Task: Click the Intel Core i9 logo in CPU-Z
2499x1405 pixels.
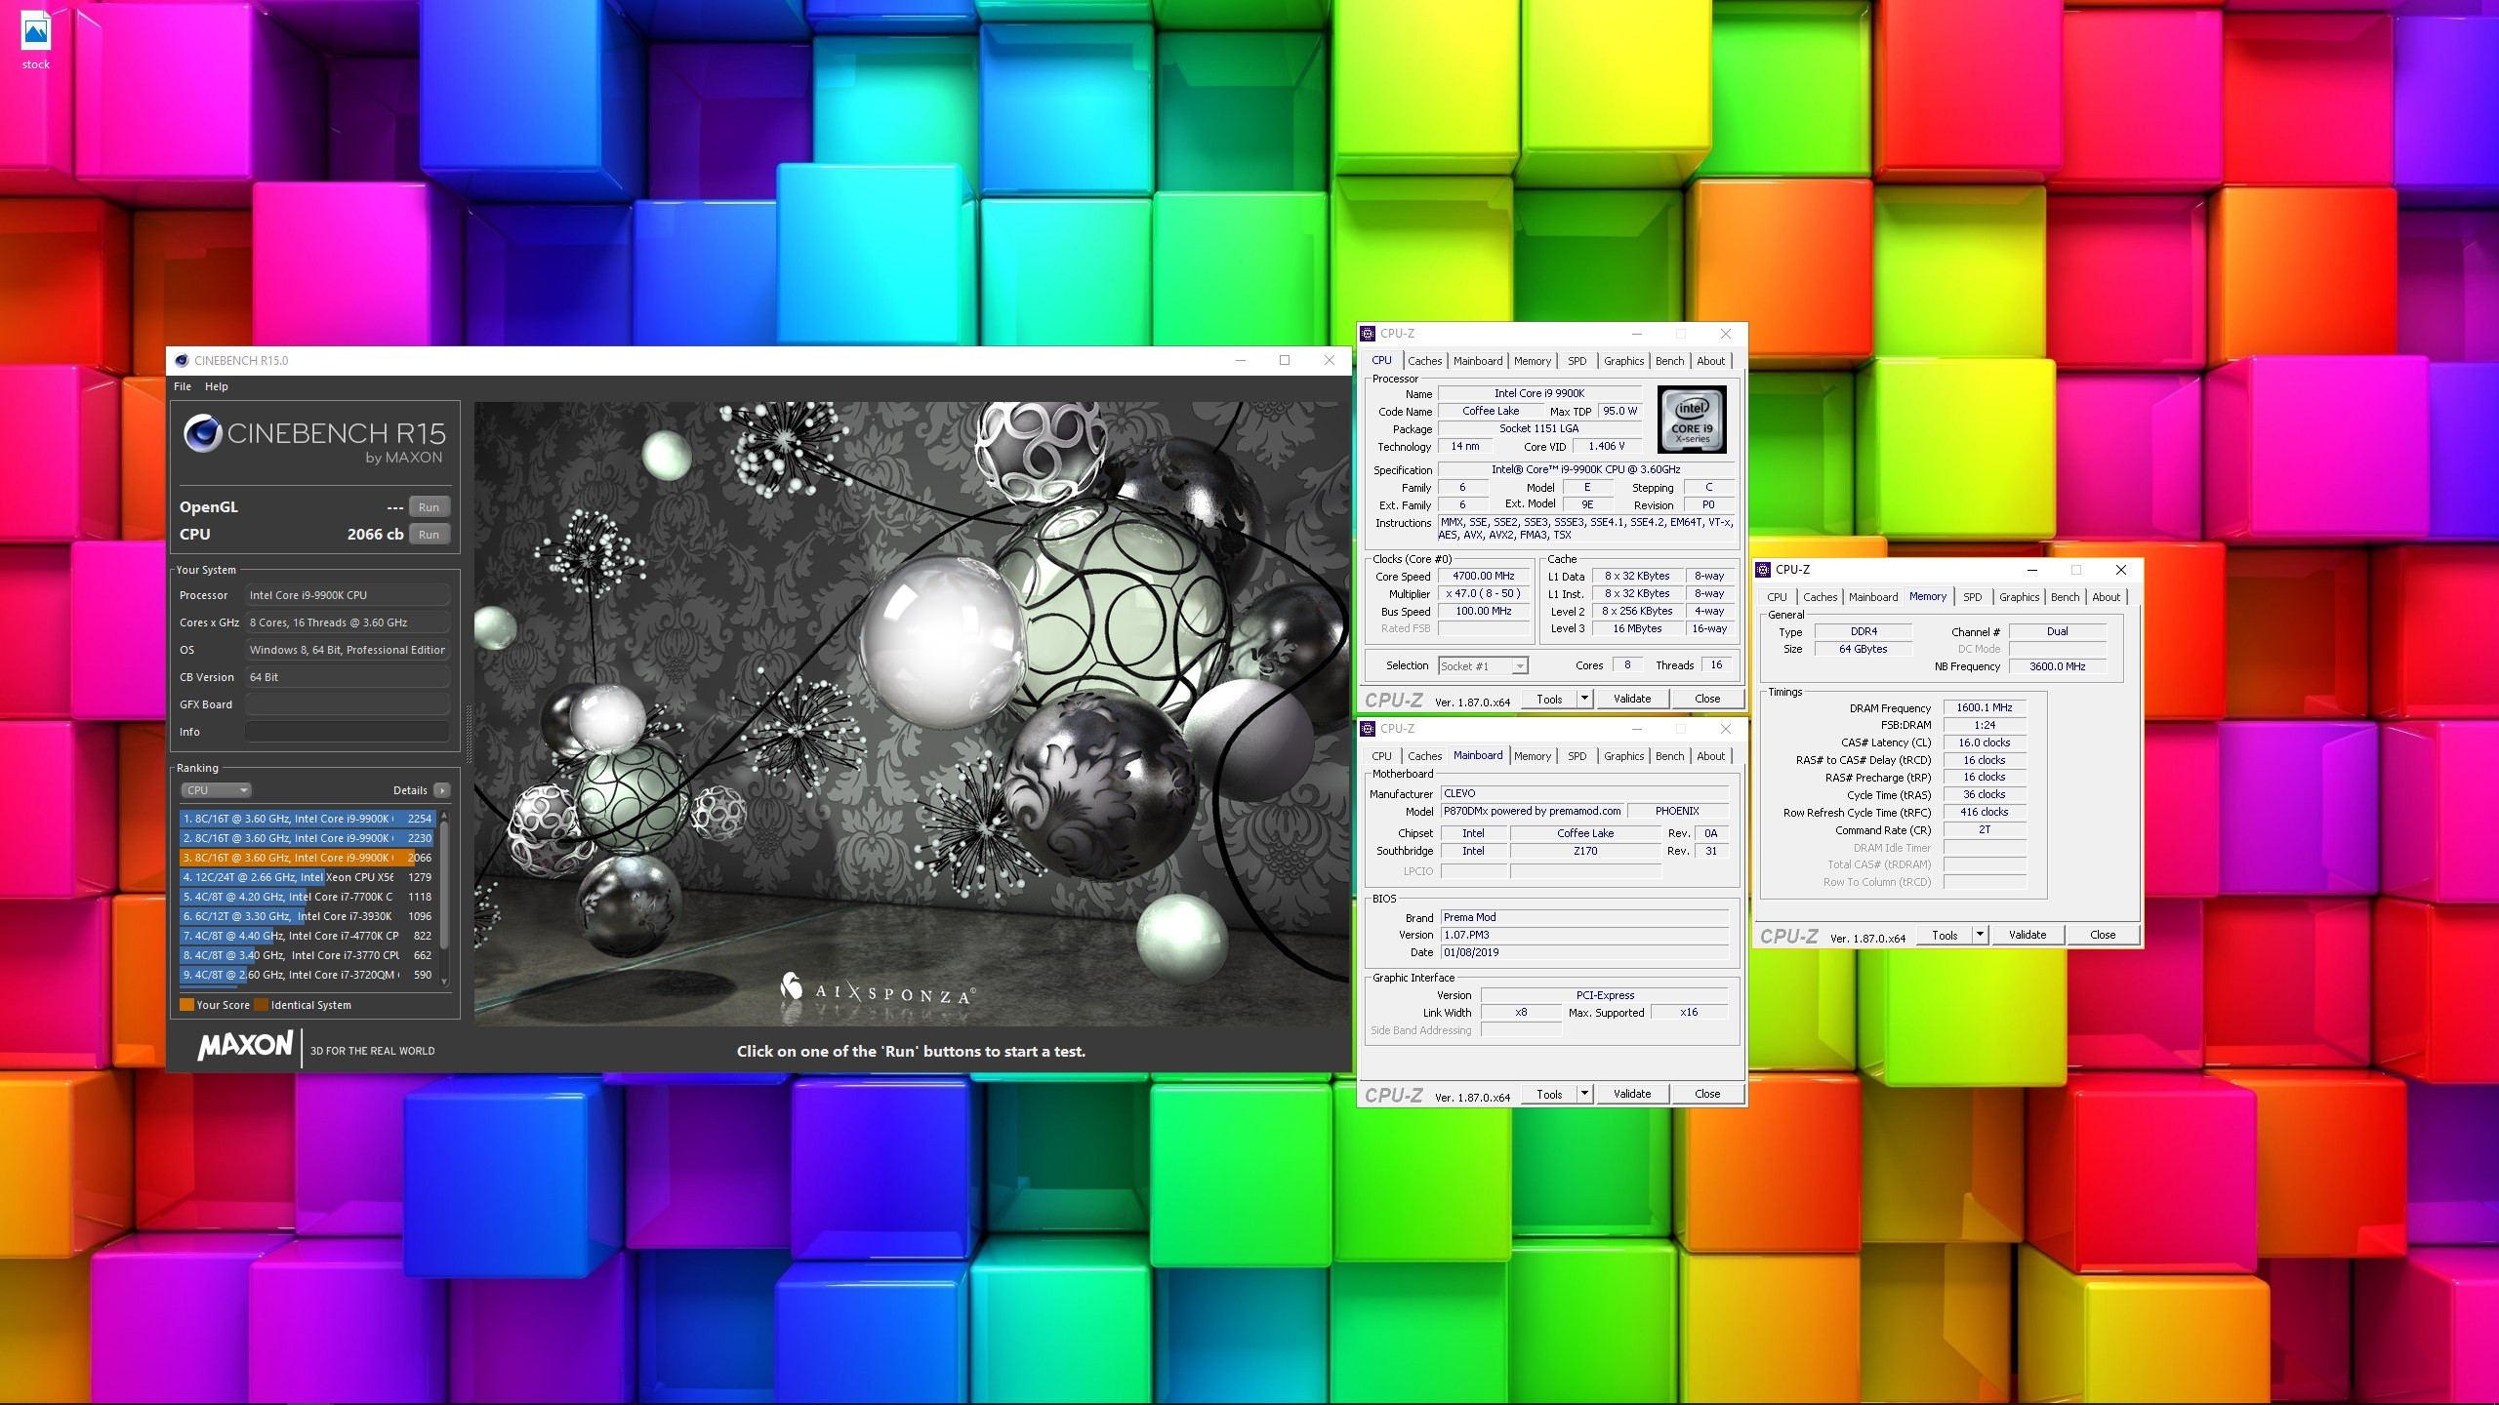Action: point(1692,419)
